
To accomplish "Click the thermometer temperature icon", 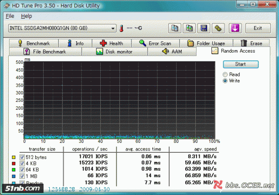I will 122,28.
